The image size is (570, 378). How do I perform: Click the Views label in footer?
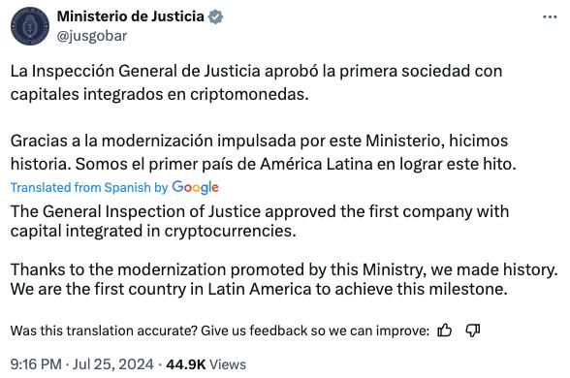(228, 364)
